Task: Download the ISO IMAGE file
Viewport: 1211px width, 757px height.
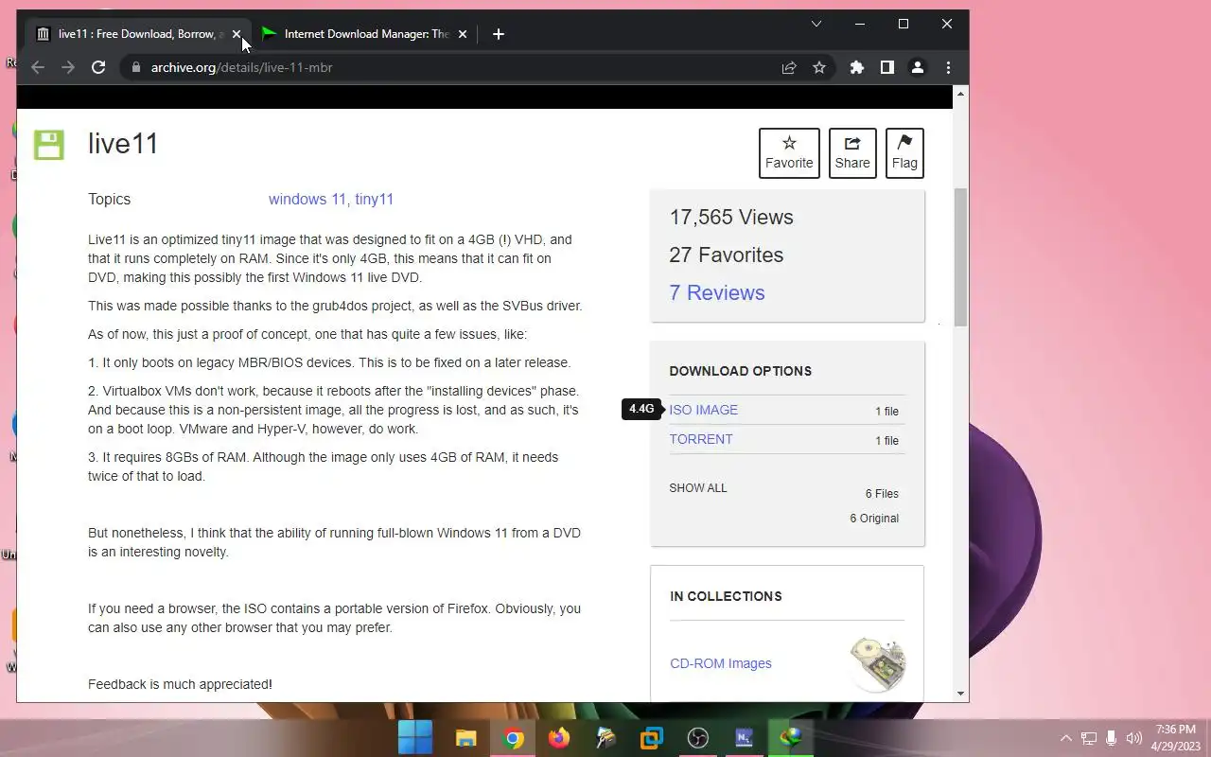Action: click(x=704, y=410)
